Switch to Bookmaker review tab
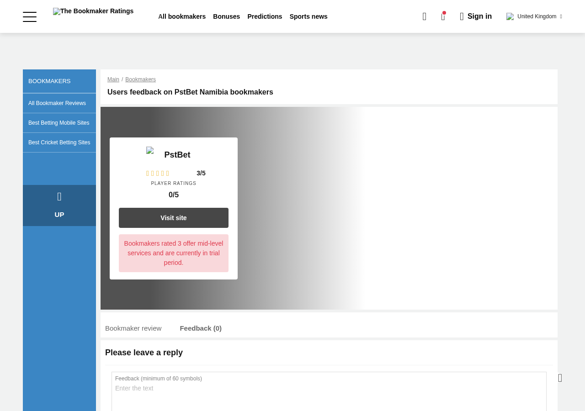The image size is (585, 411). (x=133, y=328)
